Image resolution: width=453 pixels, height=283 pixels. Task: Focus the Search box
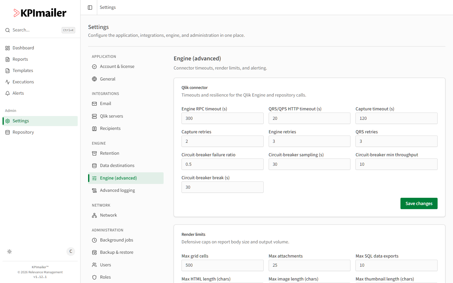(40, 30)
